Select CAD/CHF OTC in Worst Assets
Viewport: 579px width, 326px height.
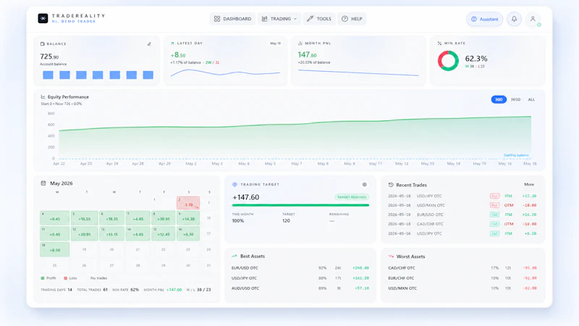pos(462,268)
